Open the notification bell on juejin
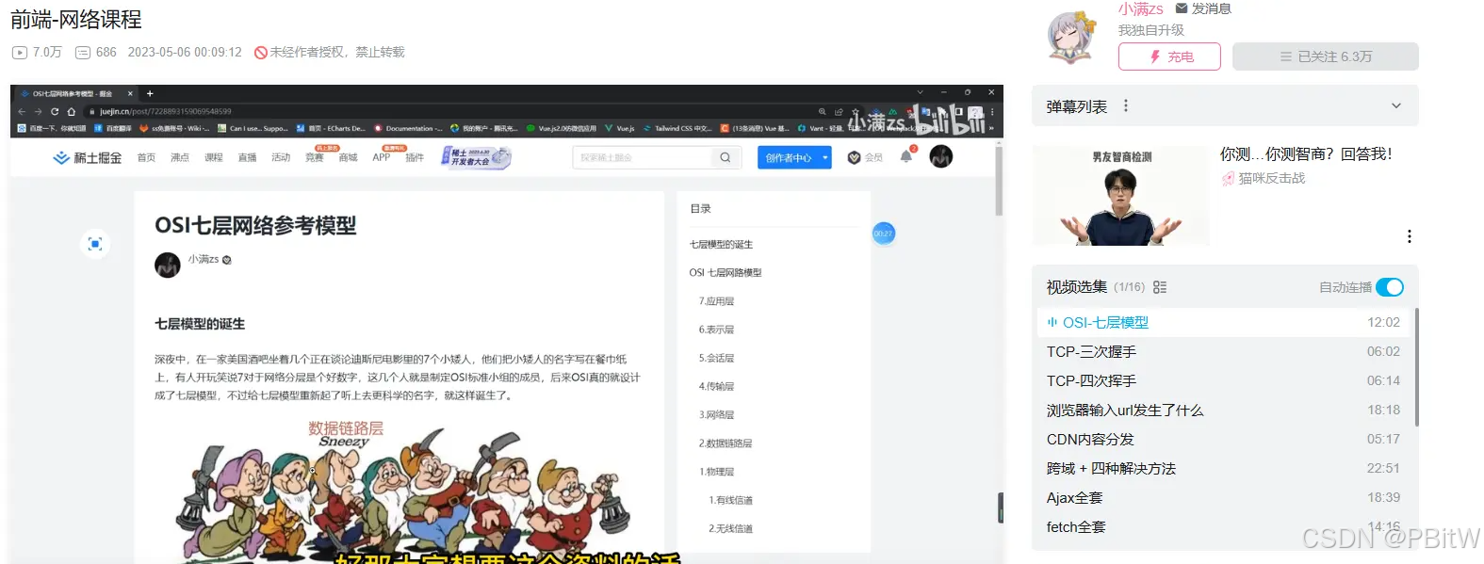The height and width of the screenshot is (564, 1484). click(x=906, y=156)
